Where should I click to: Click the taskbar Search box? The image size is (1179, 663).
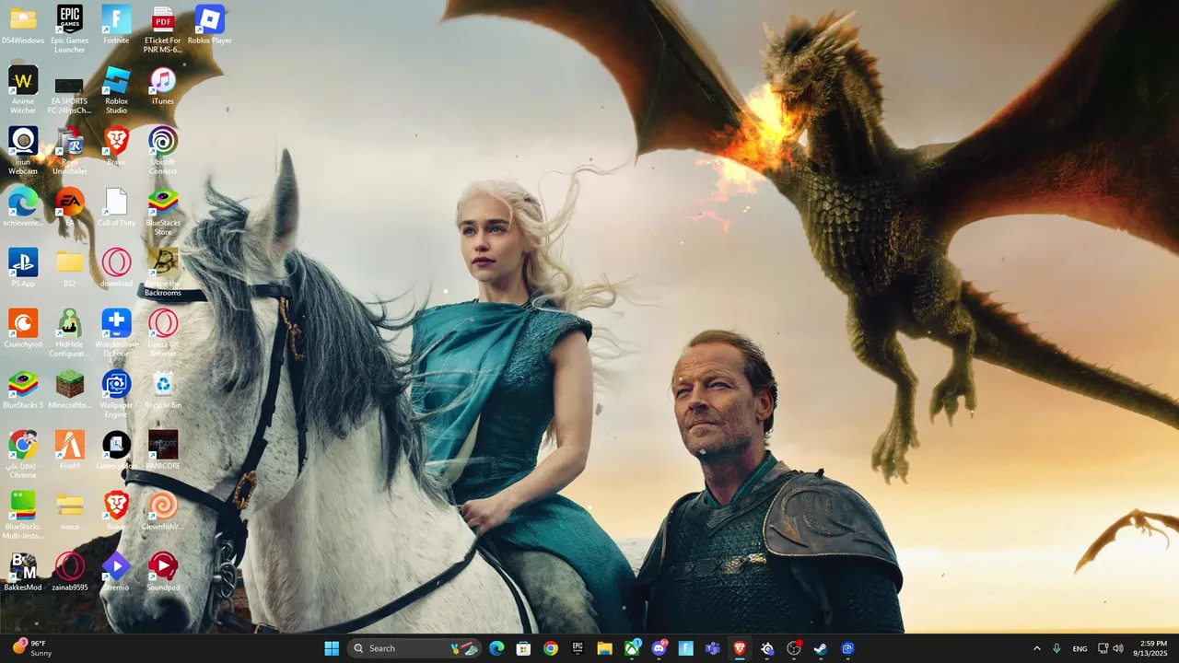pyautogui.click(x=414, y=648)
